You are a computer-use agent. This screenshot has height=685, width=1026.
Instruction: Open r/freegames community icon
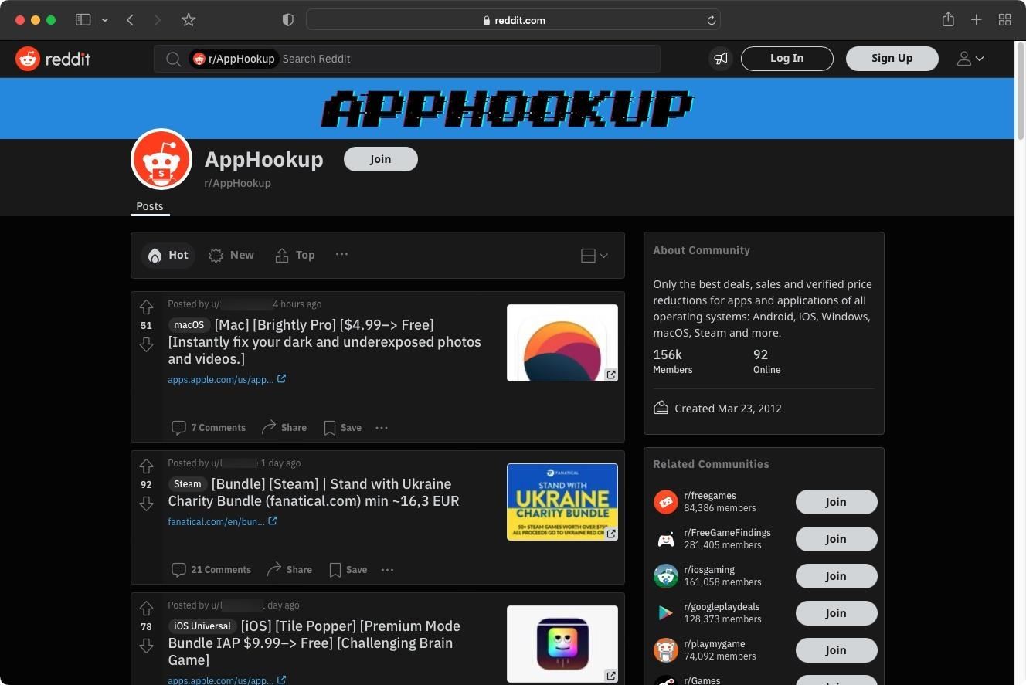pos(665,502)
